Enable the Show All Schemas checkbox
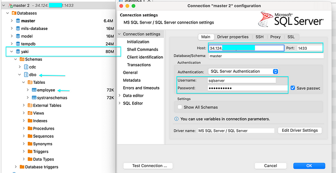Screen dimensions: 336x173 (181, 107)
